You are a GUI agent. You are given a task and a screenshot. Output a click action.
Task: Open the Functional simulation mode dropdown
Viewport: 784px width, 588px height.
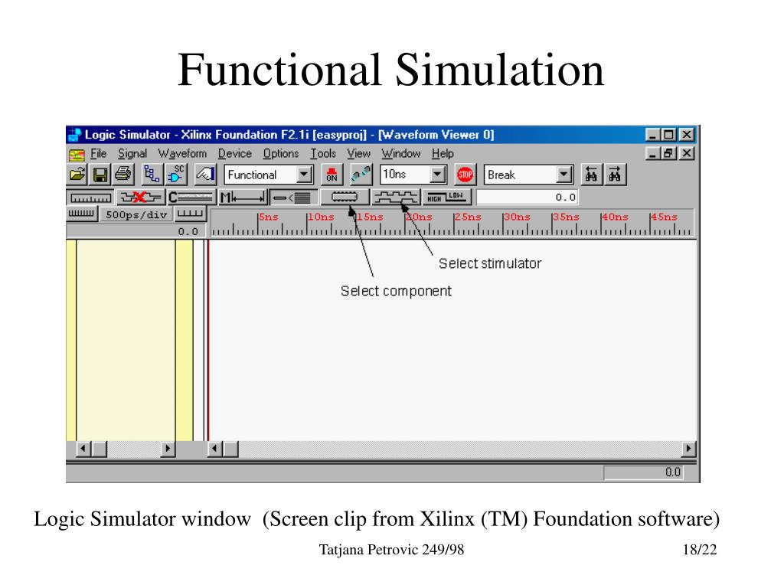[303, 175]
